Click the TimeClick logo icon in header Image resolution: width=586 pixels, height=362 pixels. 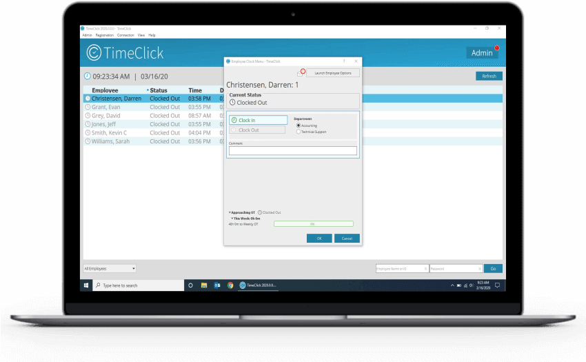(x=94, y=52)
